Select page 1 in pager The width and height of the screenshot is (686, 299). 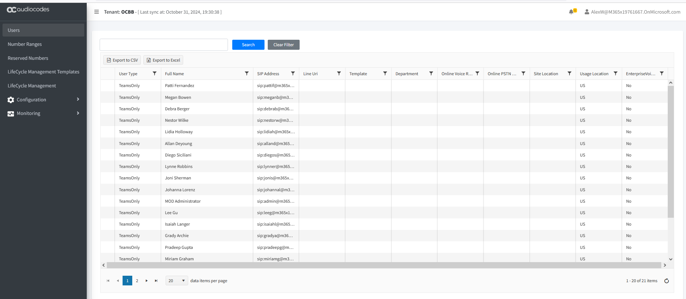click(127, 281)
